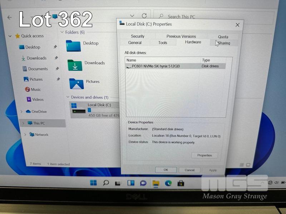Viewport: 286px width, 214px height.
Task: Open the Desktop folder icon in Folders
Action: 73,46
